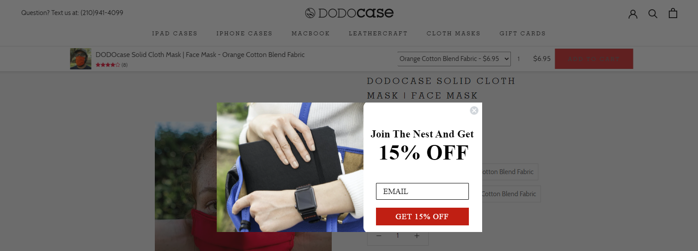Open the shopping bag cart icon
Image resolution: width=698 pixels, height=251 pixels.
(x=673, y=13)
